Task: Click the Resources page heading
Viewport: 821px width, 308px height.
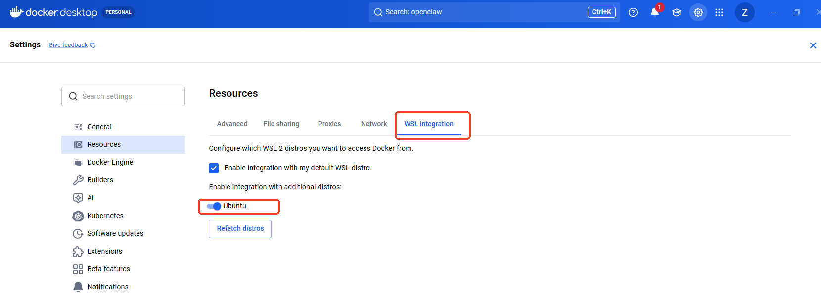Action: coord(233,93)
